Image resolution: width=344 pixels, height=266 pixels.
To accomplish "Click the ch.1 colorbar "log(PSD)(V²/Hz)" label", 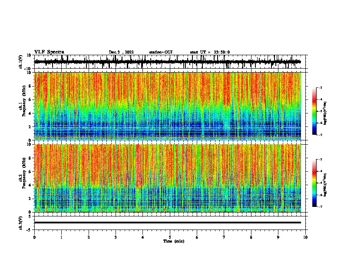I will click(x=325, y=113).
